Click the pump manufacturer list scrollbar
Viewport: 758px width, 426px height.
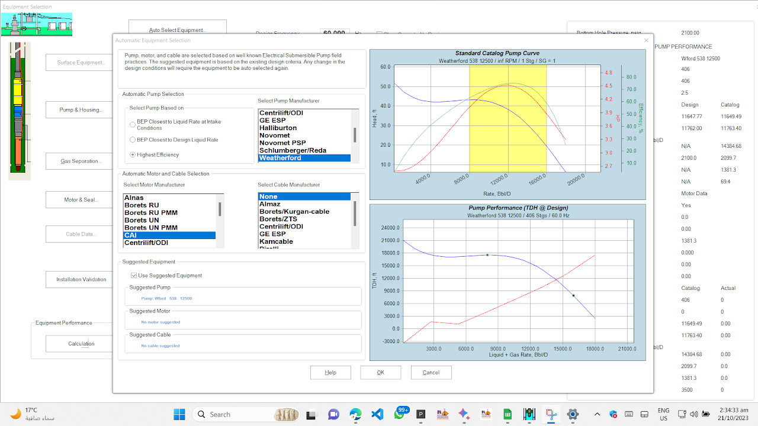(x=355, y=135)
